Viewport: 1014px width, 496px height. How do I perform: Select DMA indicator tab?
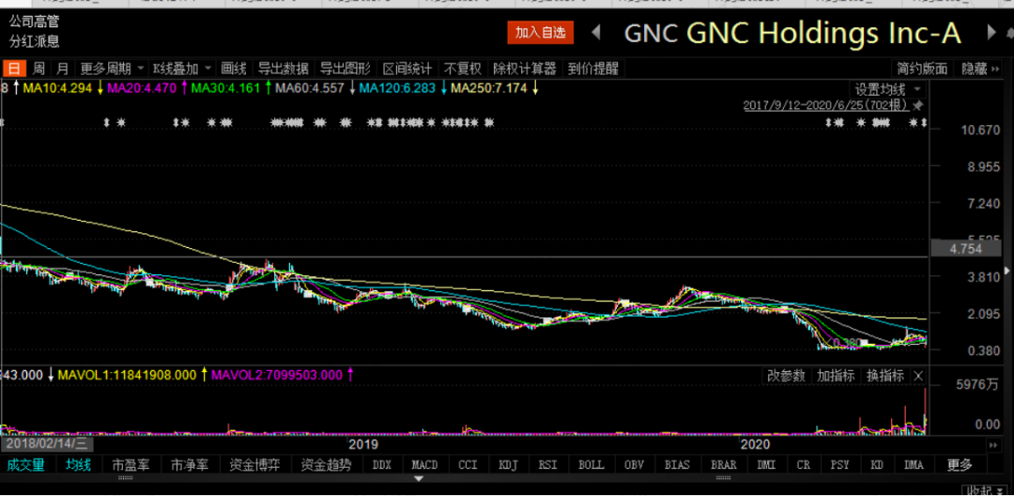(x=914, y=465)
